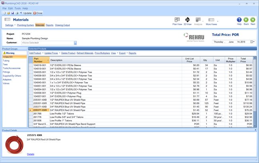Click the row selector arrow for 235371-XXR
The image size is (259, 163).
[31, 110]
